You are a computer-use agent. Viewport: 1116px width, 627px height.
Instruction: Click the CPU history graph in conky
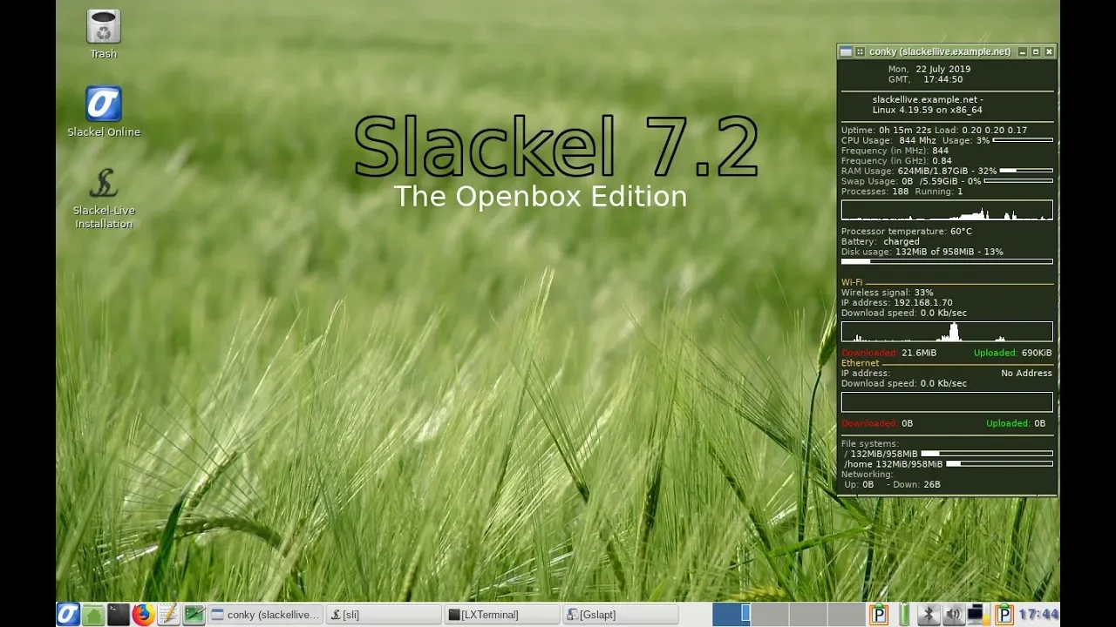point(947,210)
